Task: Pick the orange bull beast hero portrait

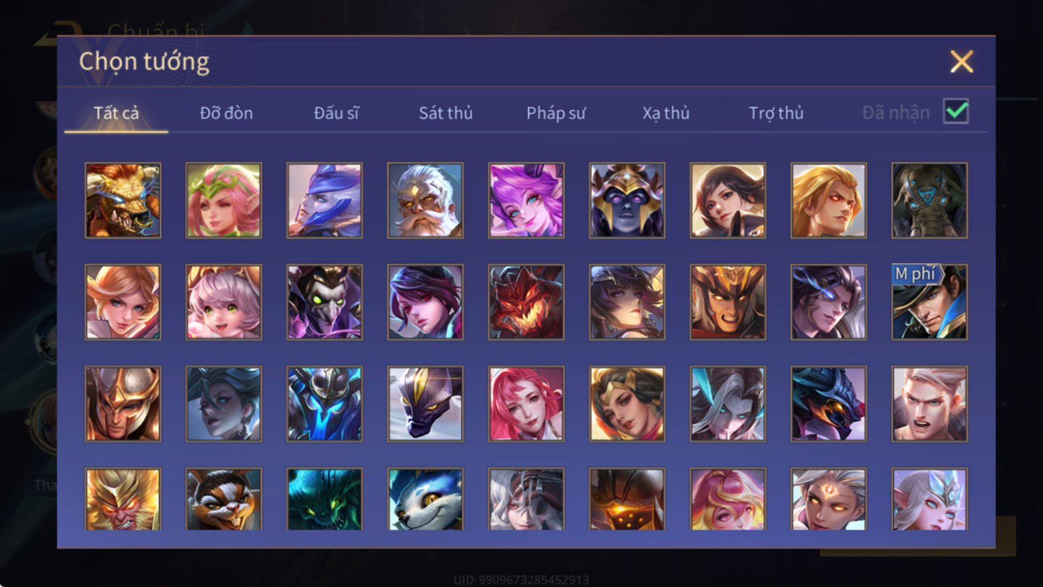Action: [x=123, y=201]
